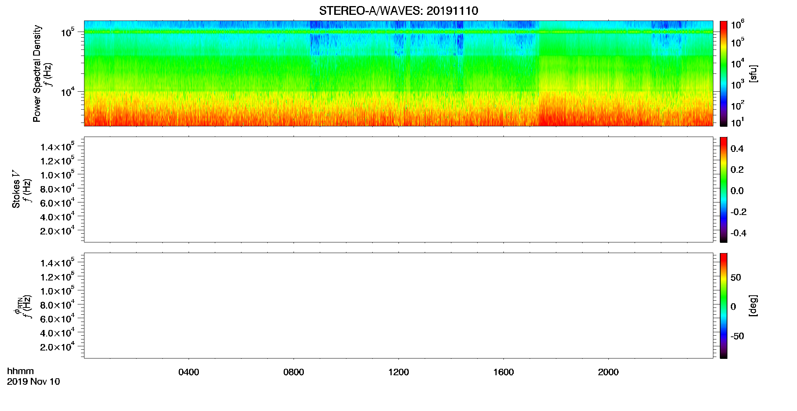
Task: Click the 1200 time tick label
Action: coord(398,372)
